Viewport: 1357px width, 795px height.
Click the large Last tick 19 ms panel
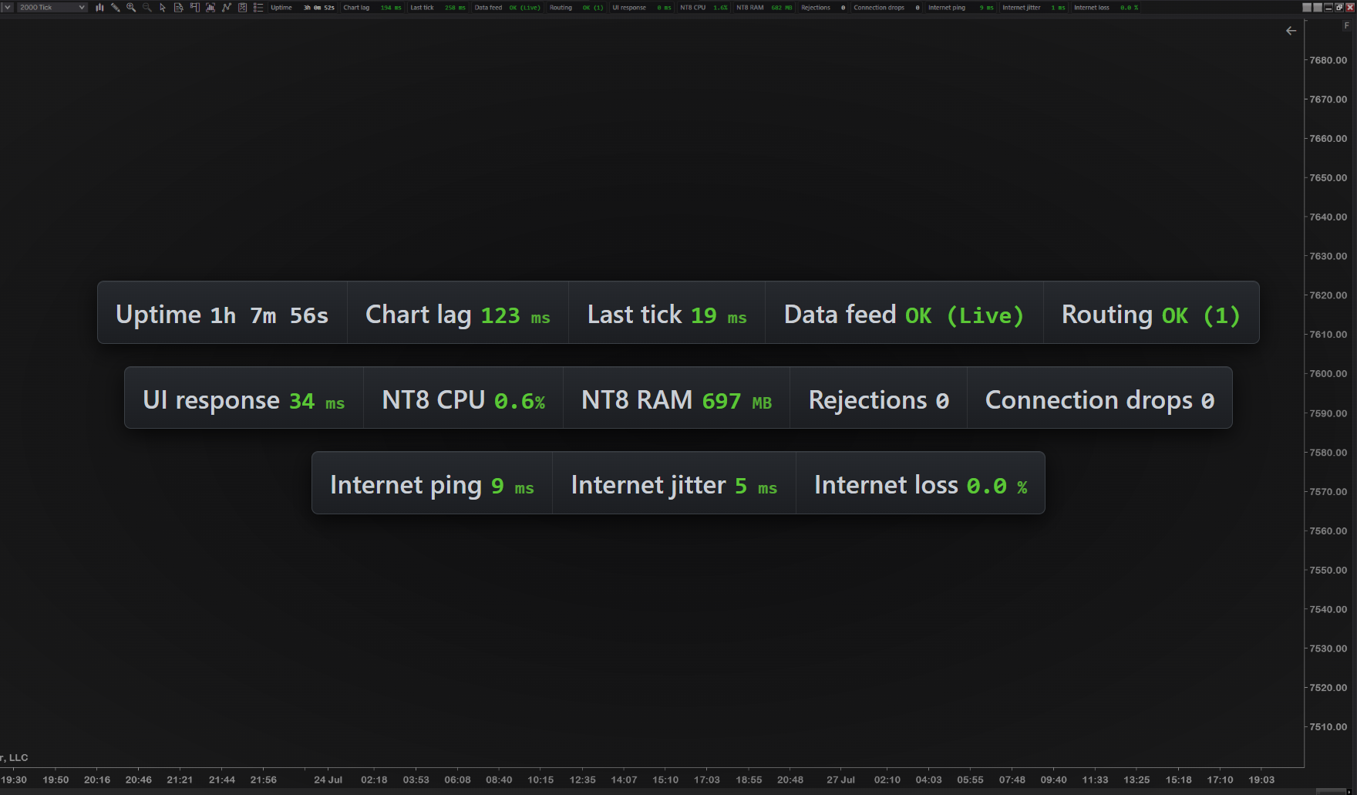coord(667,313)
